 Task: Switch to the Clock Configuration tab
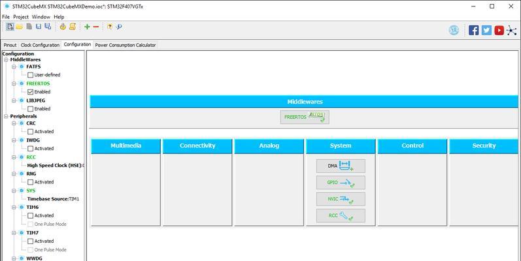(x=40, y=45)
